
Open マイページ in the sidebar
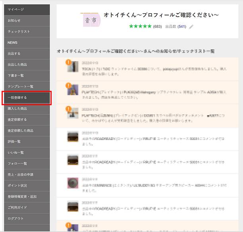pyautogui.click(x=26, y=9)
